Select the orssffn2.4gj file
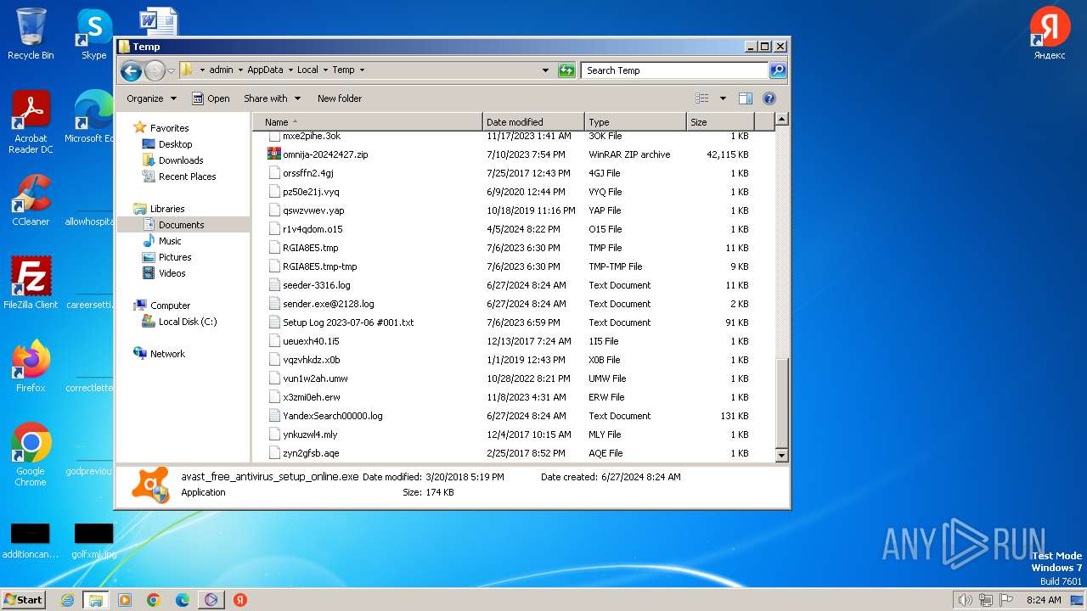Screen dimensions: 1087x611 [307, 173]
